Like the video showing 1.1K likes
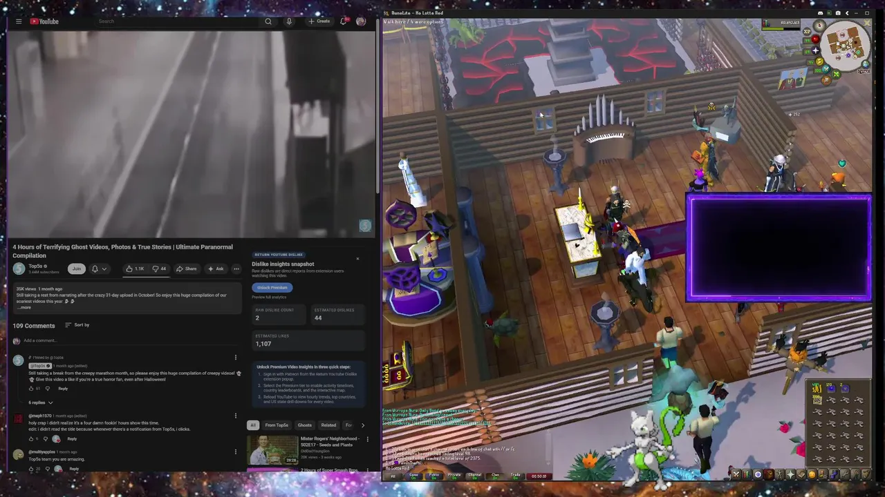 pos(135,269)
